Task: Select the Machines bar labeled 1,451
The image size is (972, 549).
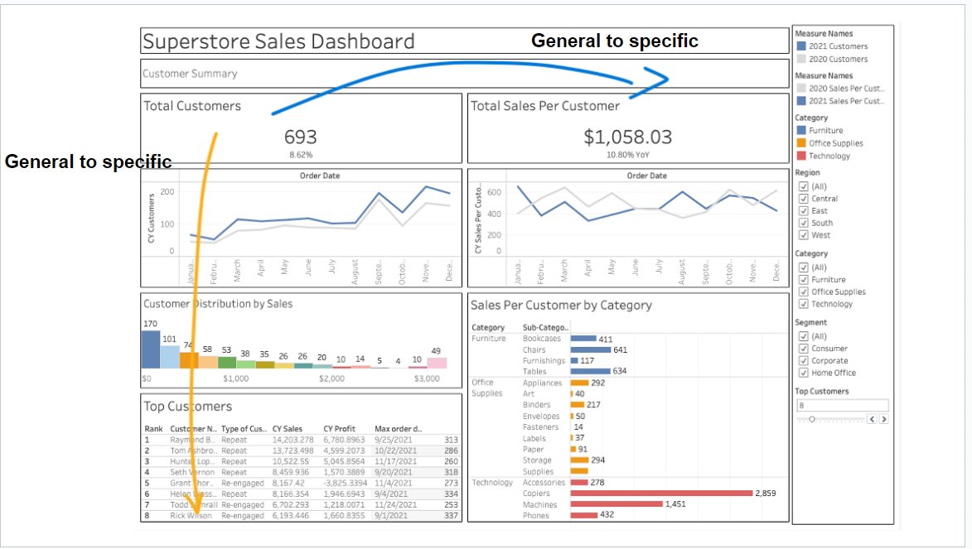Action: click(x=617, y=504)
